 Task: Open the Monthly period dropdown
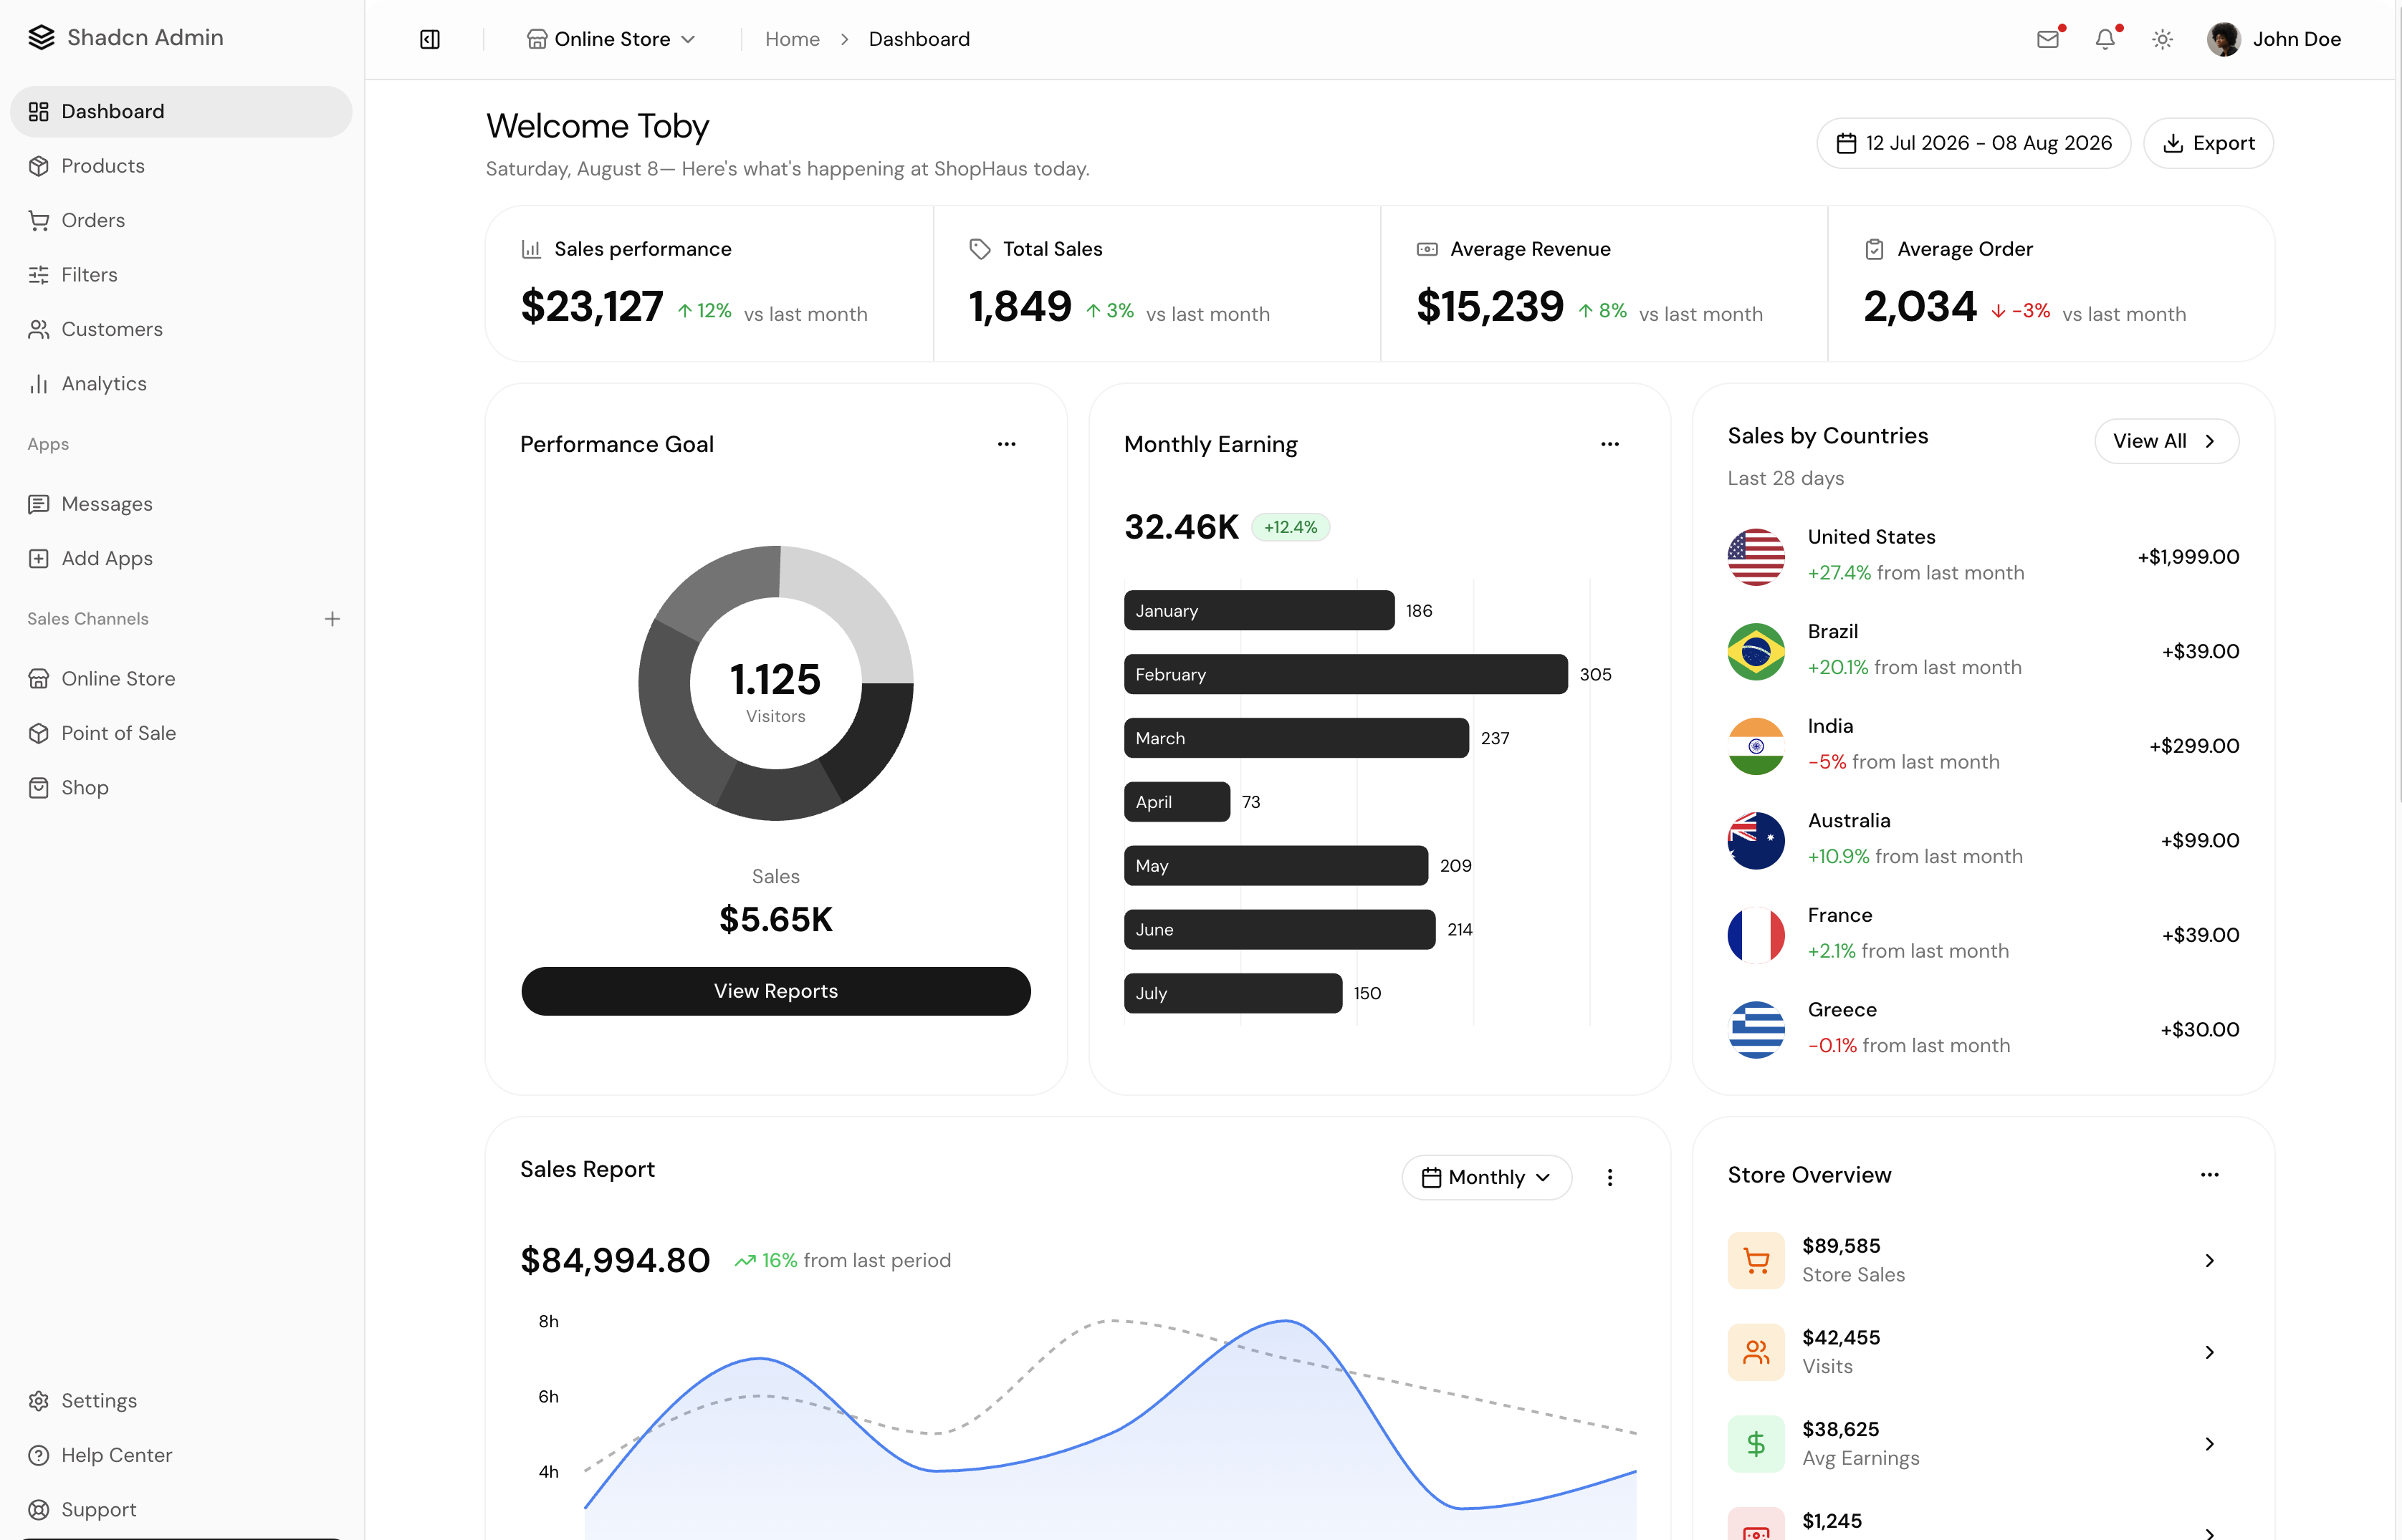(x=1487, y=1177)
